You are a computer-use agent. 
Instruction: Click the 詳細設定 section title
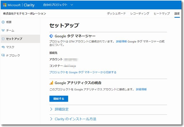(x=62, y=109)
